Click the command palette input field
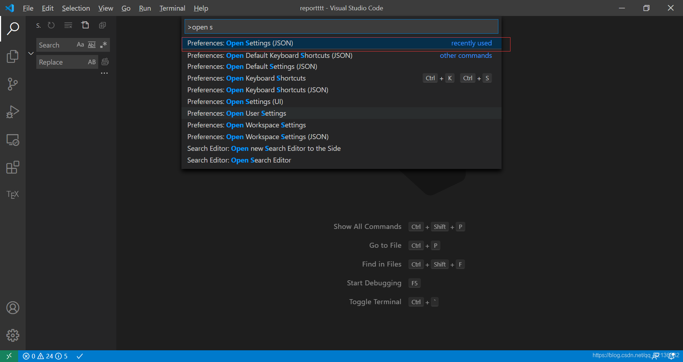The image size is (683, 362). pyautogui.click(x=341, y=27)
